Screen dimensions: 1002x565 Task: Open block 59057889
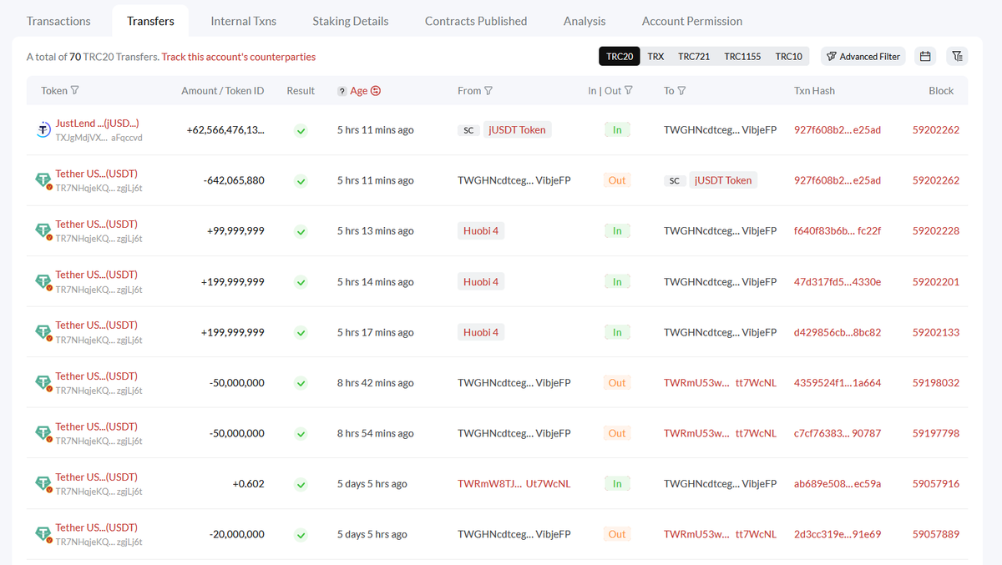[936, 534]
